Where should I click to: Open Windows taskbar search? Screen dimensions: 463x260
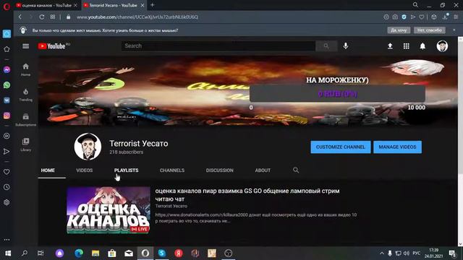pyautogui.click(x=25, y=253)
